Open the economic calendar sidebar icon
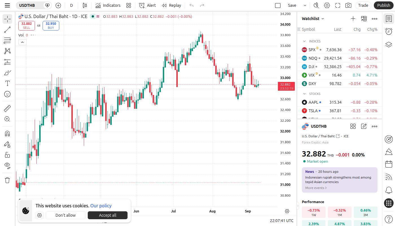The height and width of the screenshot is (226, 395). 389,164
